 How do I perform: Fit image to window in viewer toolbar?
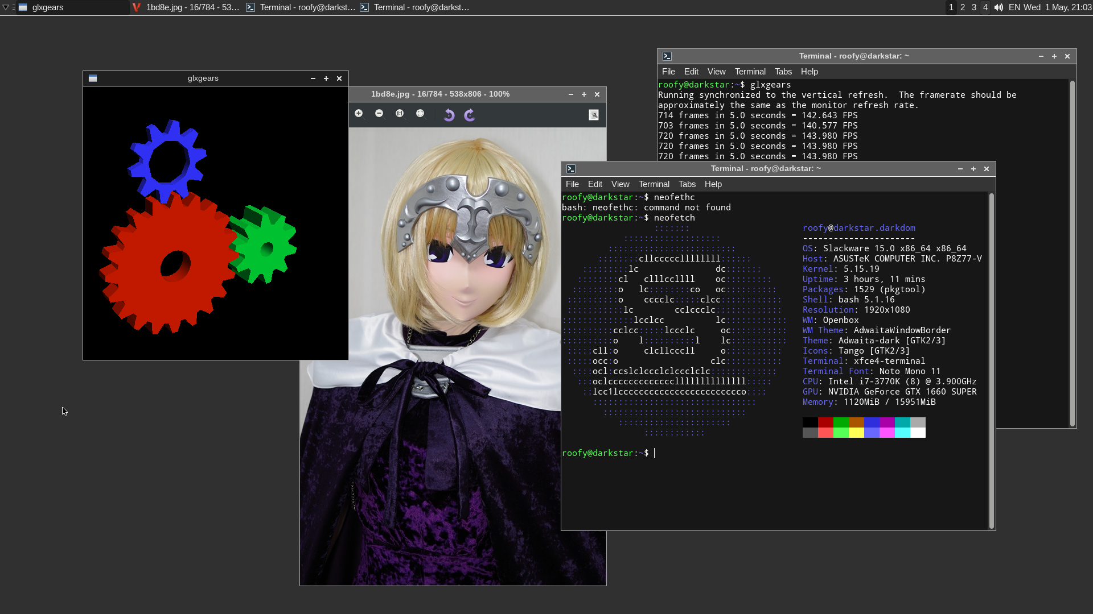(420, 114)
